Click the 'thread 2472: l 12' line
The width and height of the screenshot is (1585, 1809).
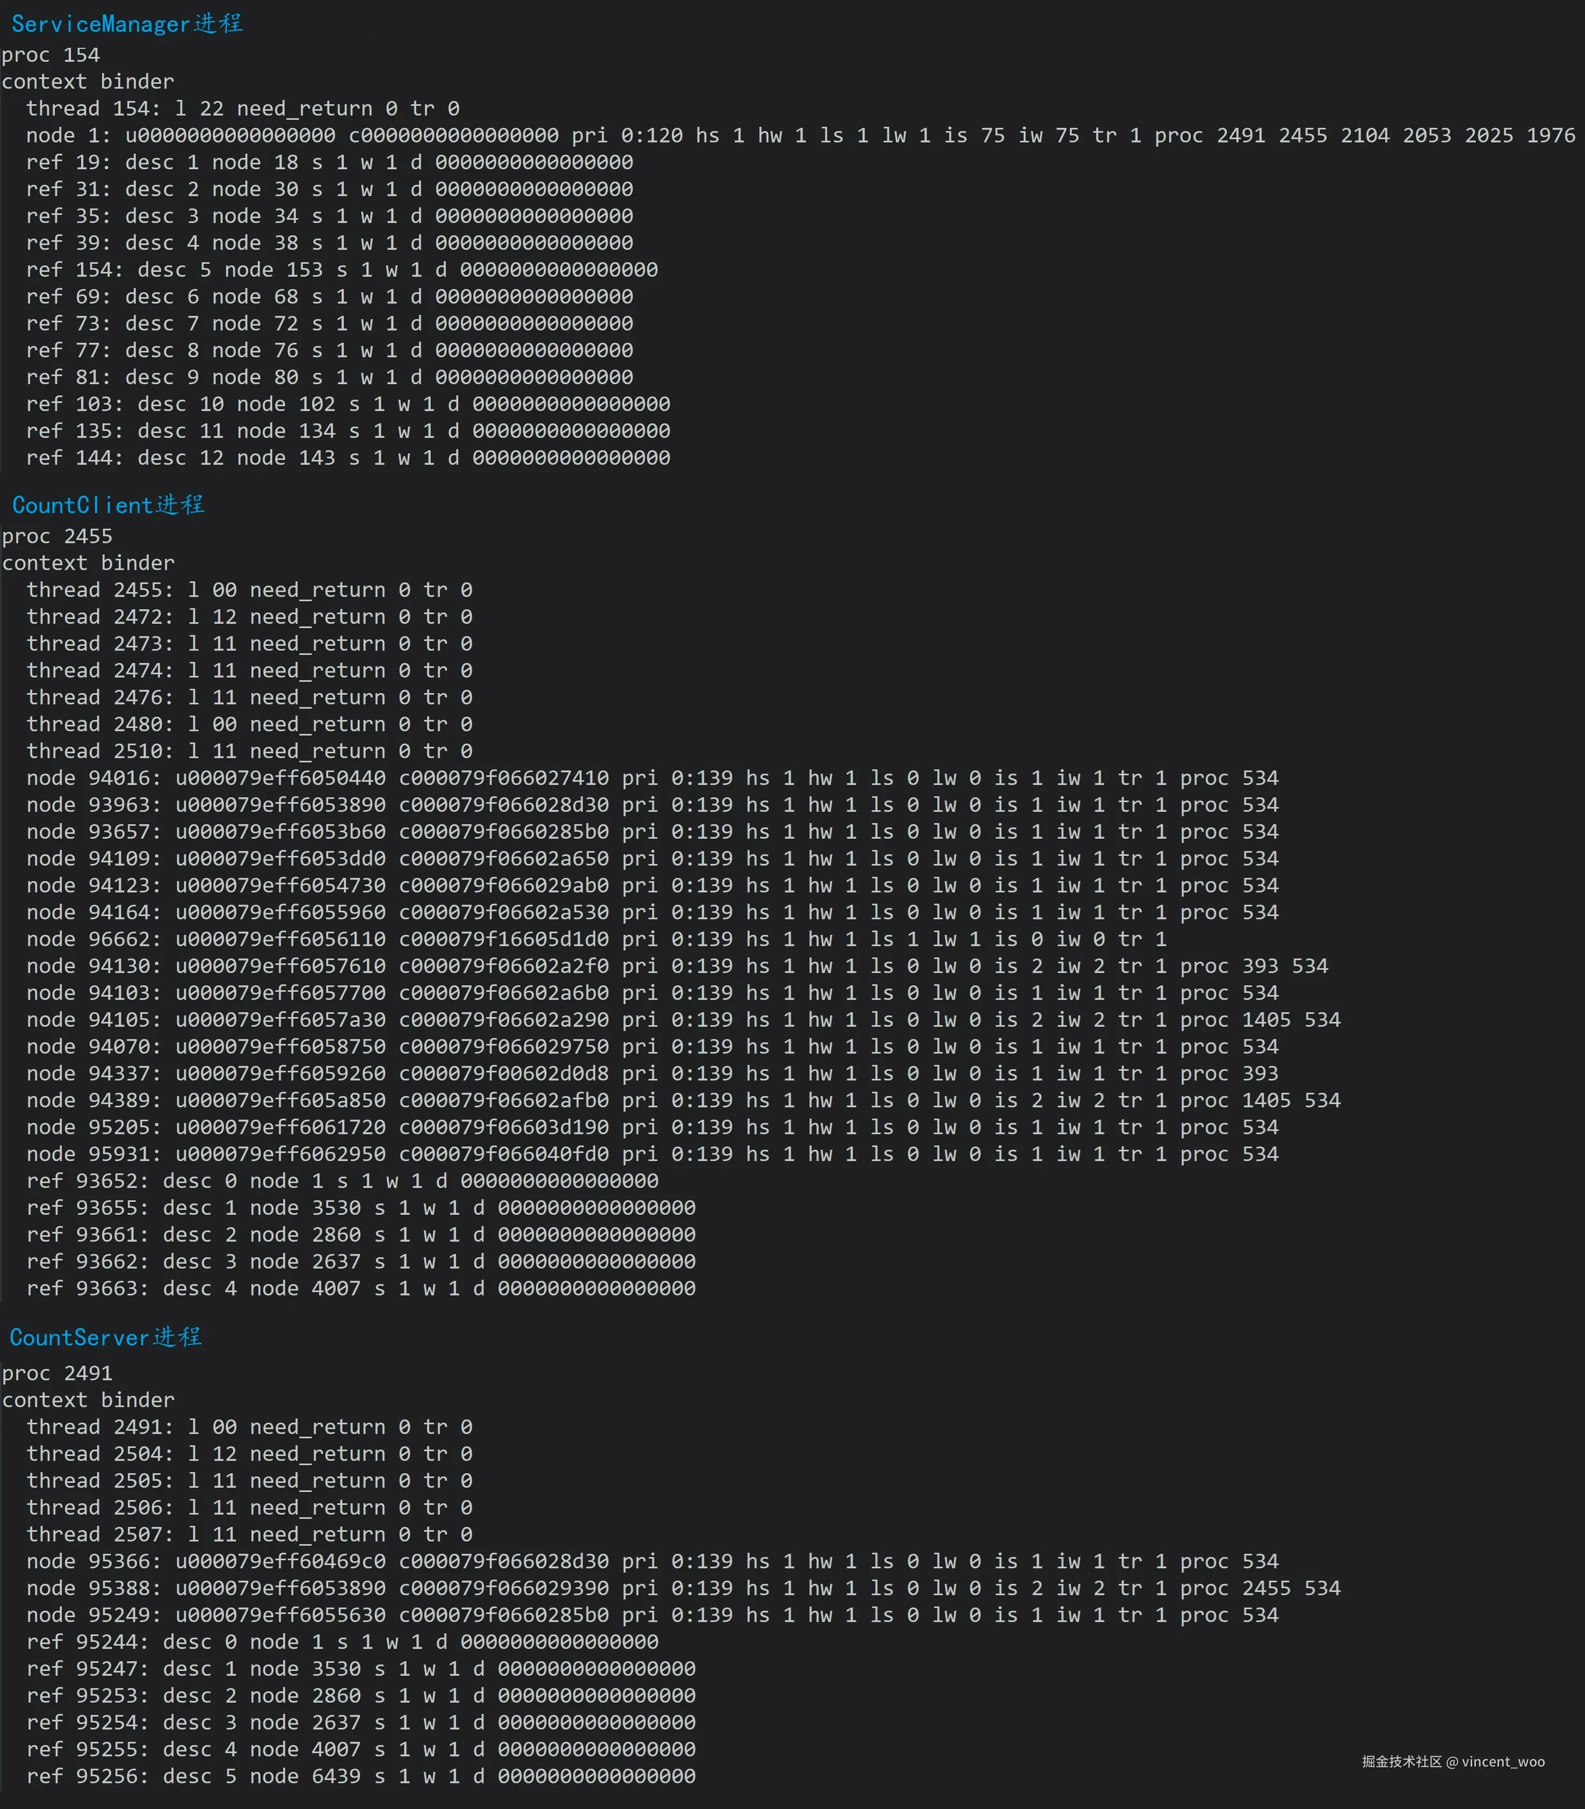(x=249, y=617)
